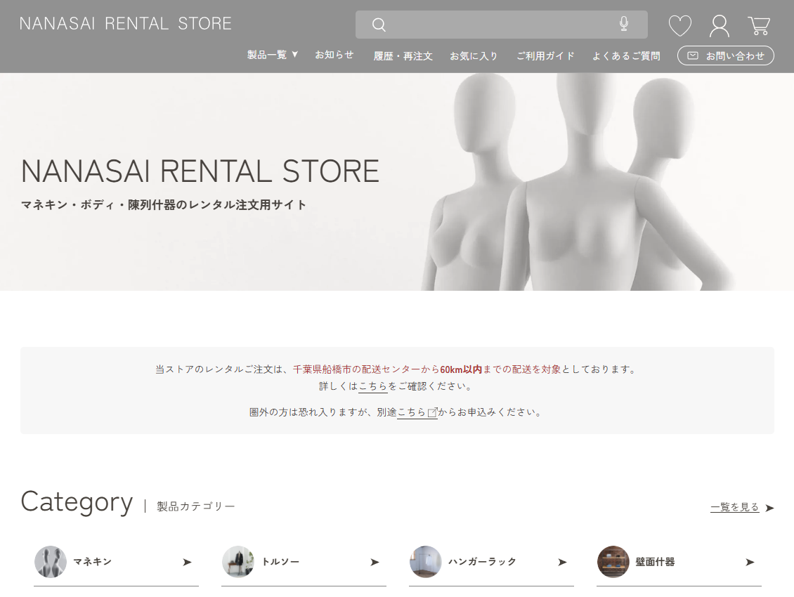Click the マネキン category thumbnail icon

(x=50, y=562)
